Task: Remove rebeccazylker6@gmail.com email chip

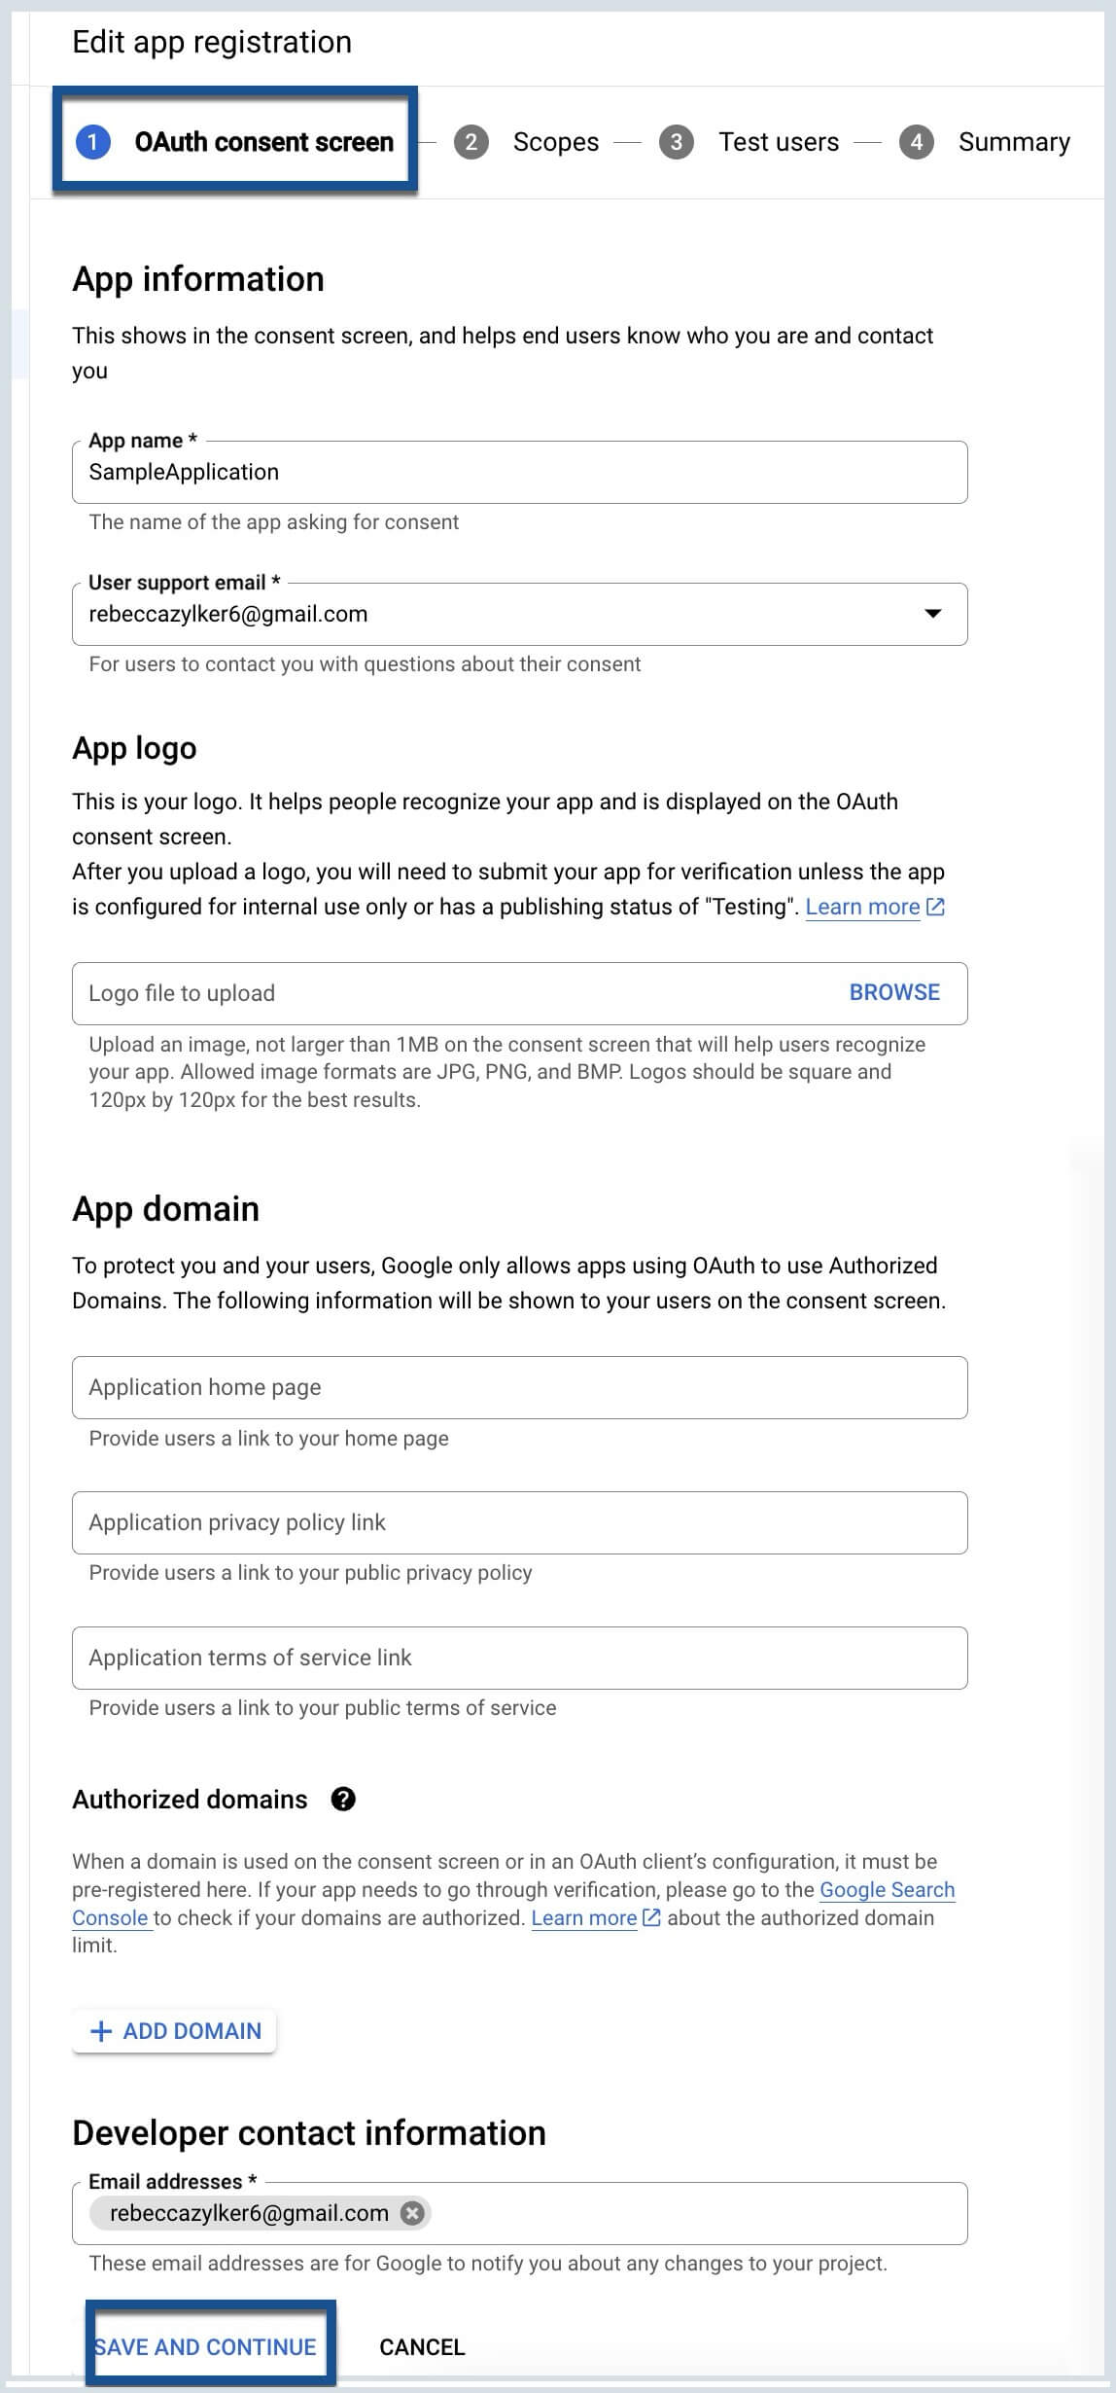Action: point(413,2213)
